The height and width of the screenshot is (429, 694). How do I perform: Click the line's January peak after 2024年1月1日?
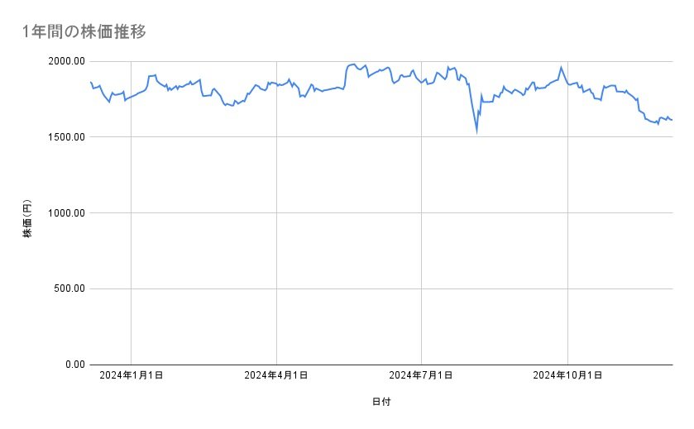click(153, 75)
